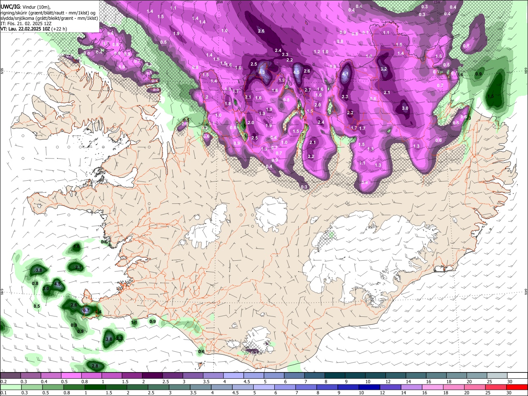This screenshot has width=528, height=396.
Task: Click the '3.2' snowfall value on the map
Action: [x=384, y=69]
